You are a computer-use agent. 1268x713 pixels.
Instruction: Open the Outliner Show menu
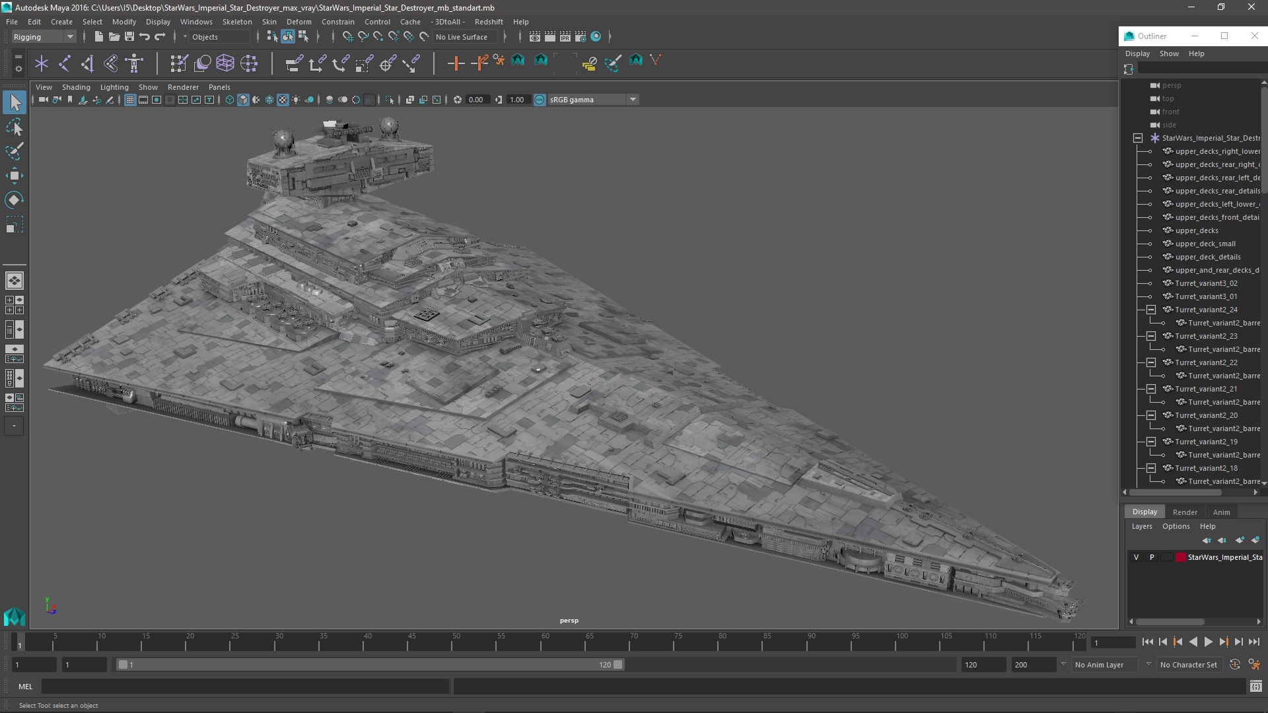tap(1168, 53)
